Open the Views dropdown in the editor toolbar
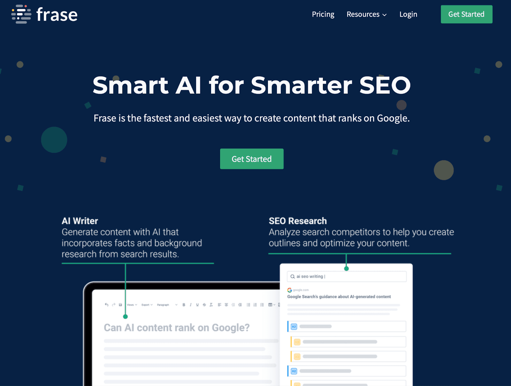The height and width of the screenshot is (386, 511). pyautogui.click(x=132, y=305)
